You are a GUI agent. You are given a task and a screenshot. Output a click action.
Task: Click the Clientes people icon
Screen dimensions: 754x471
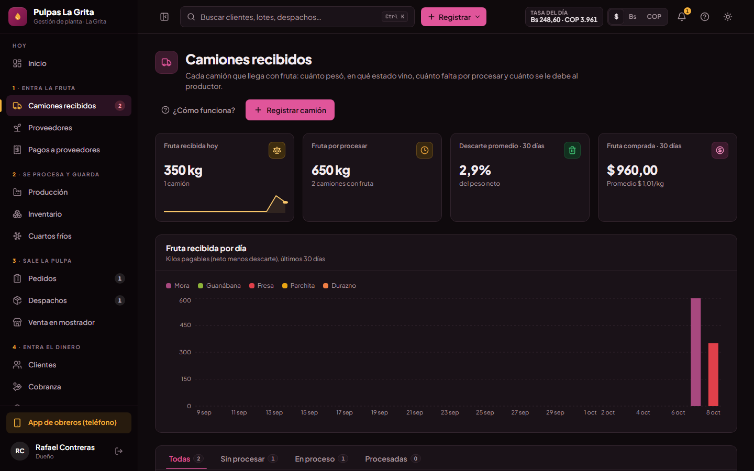point(17,365)
